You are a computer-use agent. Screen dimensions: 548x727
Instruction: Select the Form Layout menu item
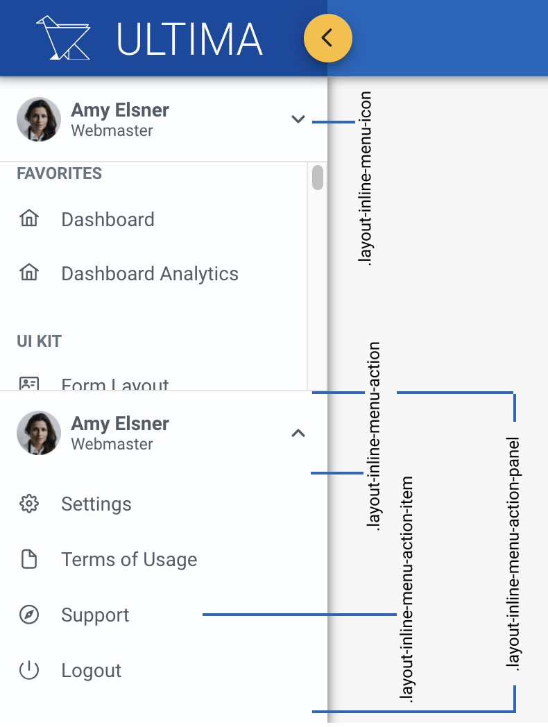pyautogui.click(x=115, y=384)
